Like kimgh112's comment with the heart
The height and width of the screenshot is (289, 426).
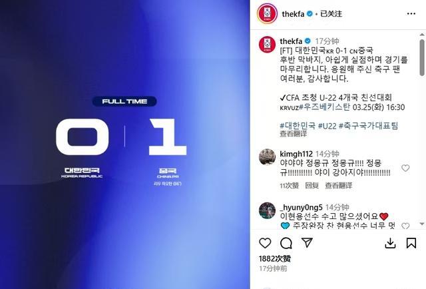[405, 168]
